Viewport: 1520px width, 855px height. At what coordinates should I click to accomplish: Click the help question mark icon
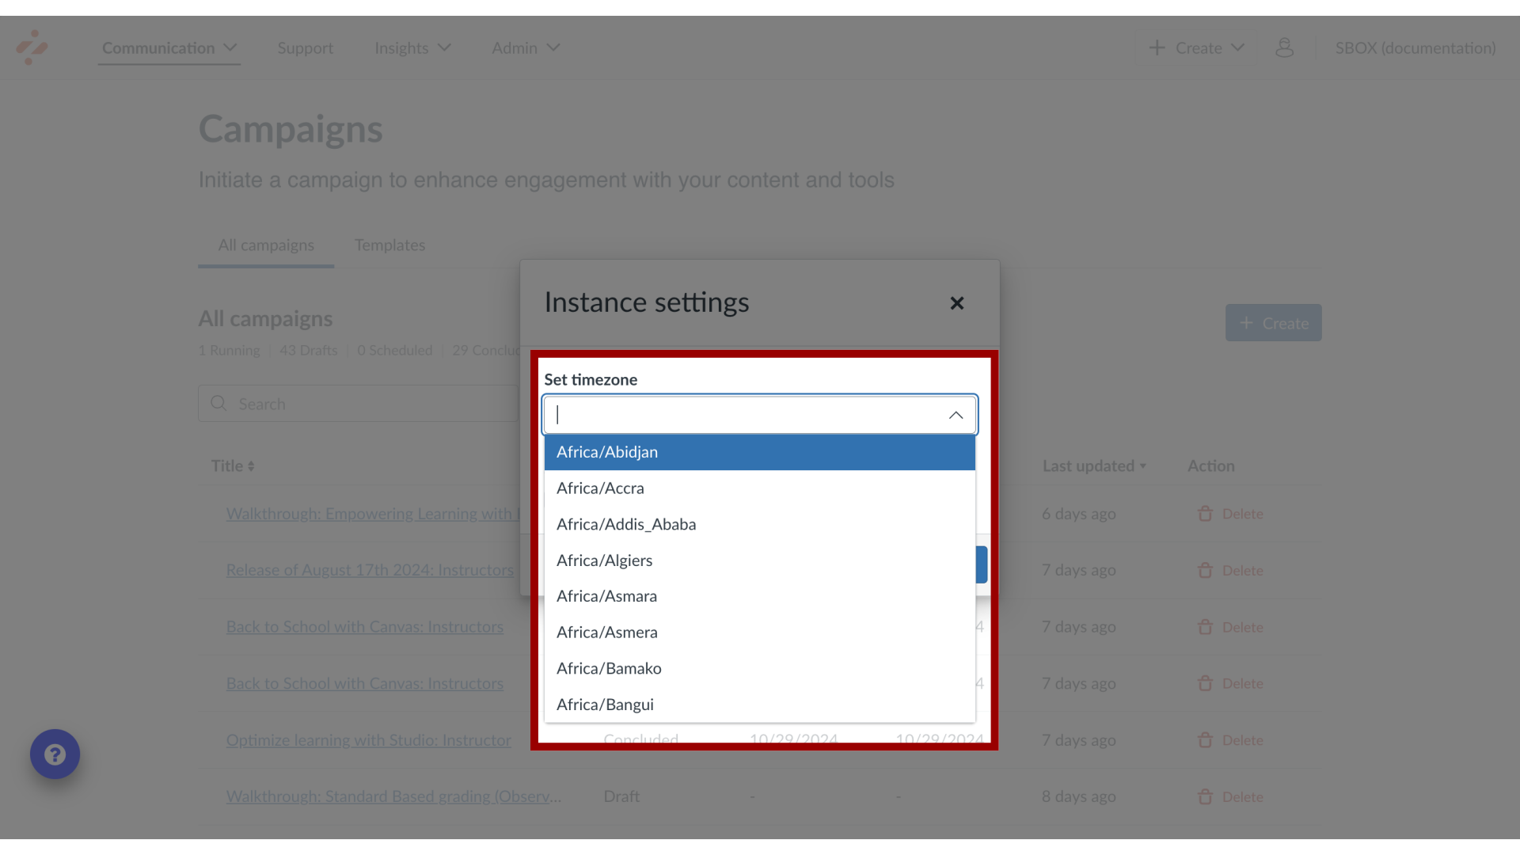click(55, 754)
